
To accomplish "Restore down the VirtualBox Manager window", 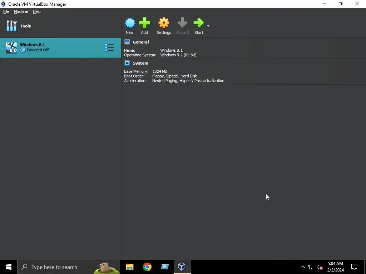I will [x=341, y=4].
